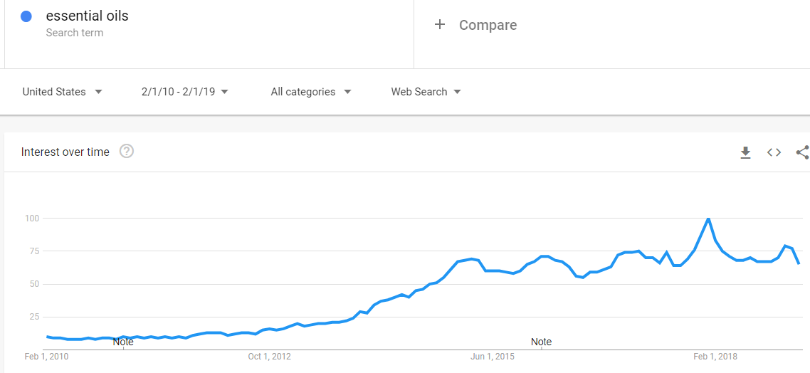Click the Interest over time heading
Image resolution: width=810 pixels, height=373 pixels.
pyautogui.click(x=65, y=152)
